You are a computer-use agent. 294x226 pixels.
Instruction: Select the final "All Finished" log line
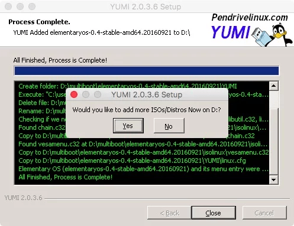pos(66,177)
